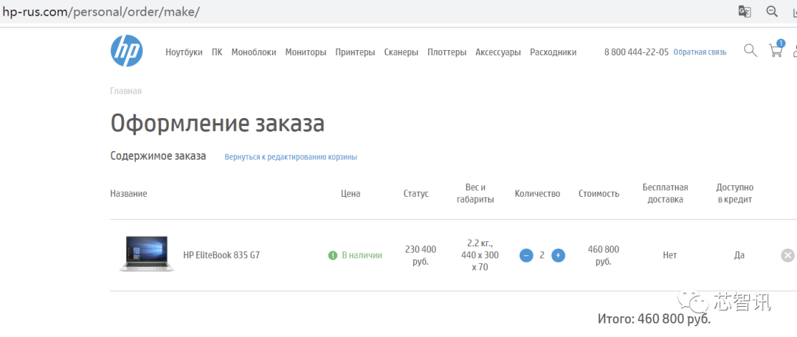Screen dimensions: 797x337
Task: Open the Плоттеры category
Action: tap(446, 52)
